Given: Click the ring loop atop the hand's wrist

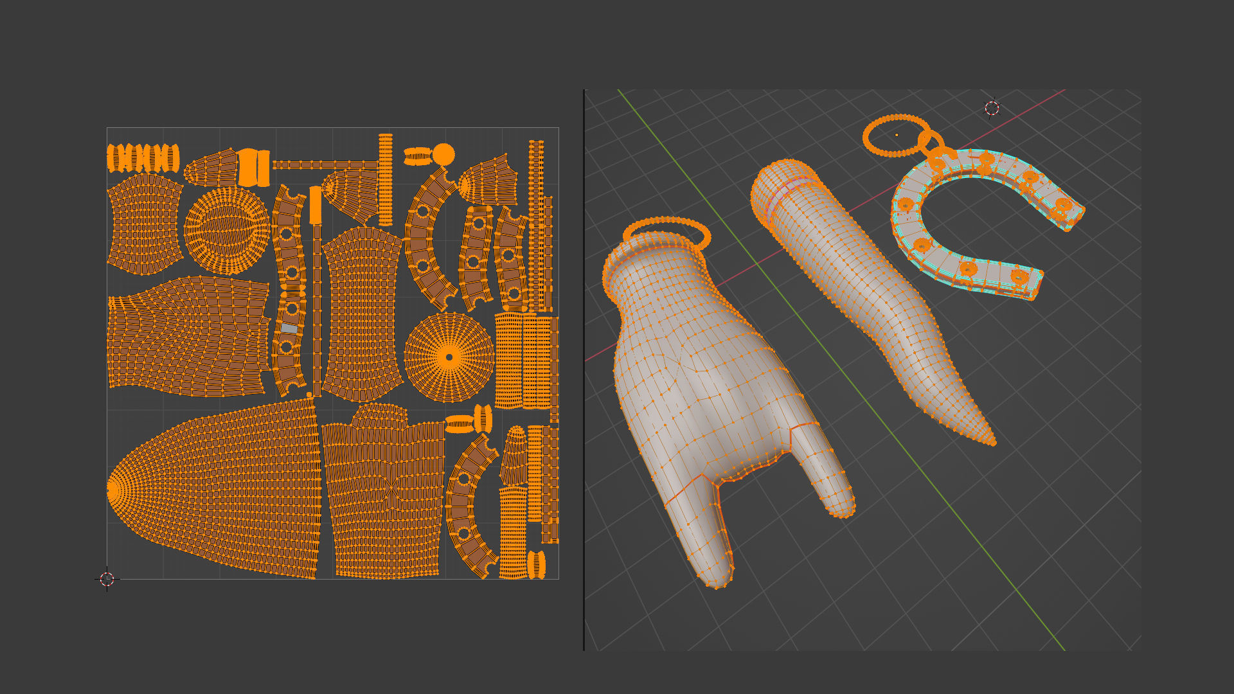Looking at the screenshot, I should 667,234.
